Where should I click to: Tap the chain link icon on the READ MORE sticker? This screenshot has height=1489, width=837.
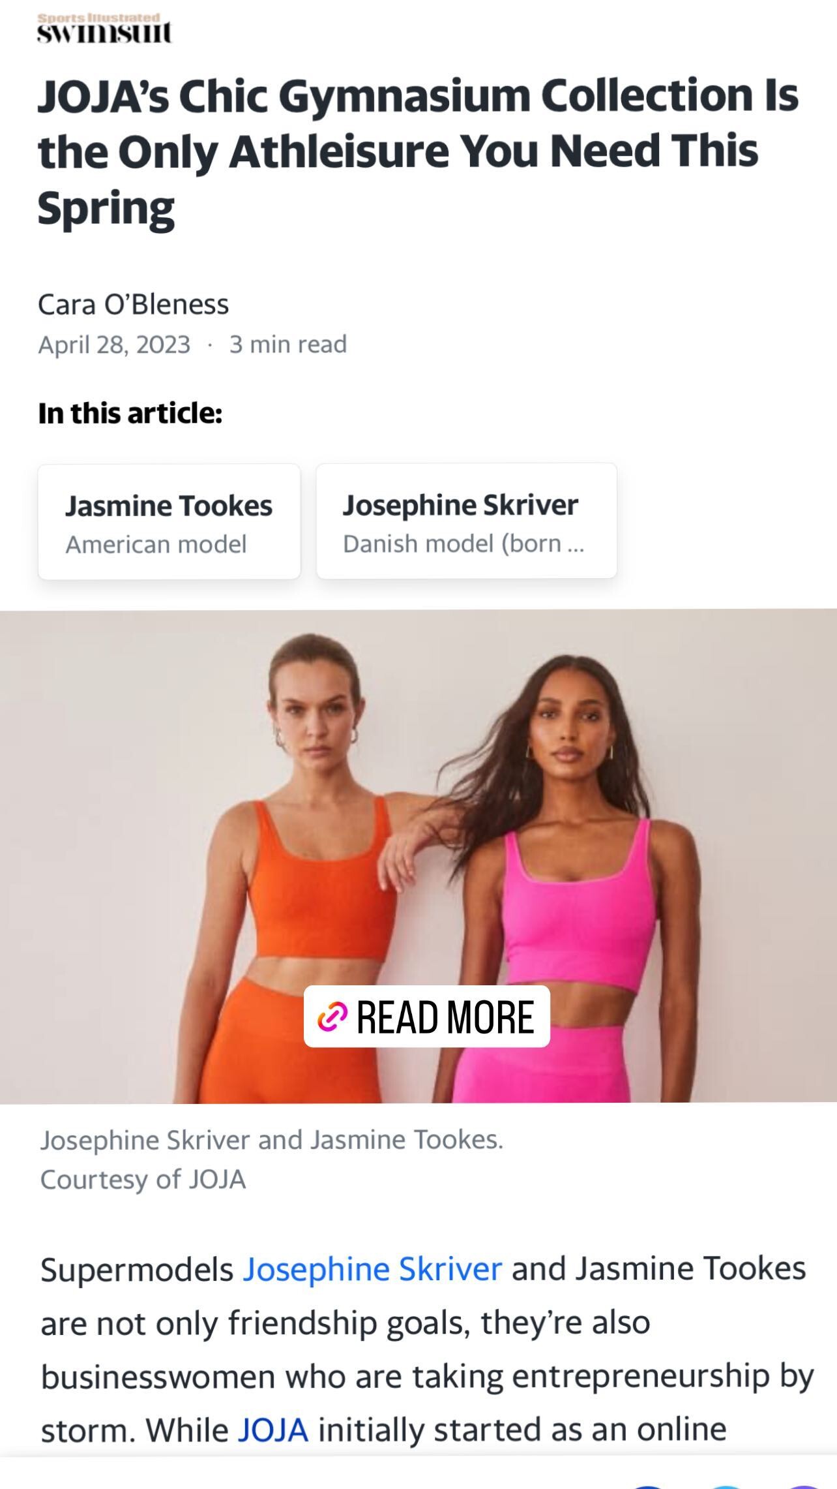pos(332,1017)
